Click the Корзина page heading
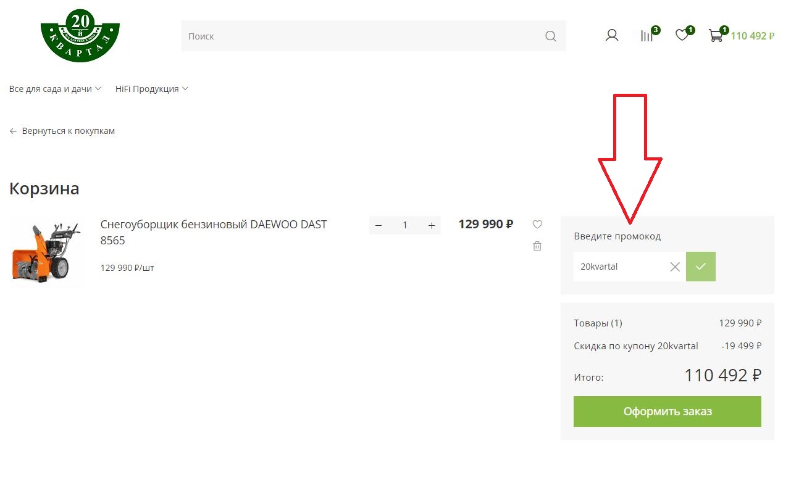 44,188
